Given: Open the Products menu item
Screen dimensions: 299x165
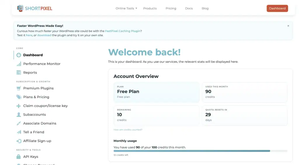Looking at the screenshot, I should click(x=150, y=8).
